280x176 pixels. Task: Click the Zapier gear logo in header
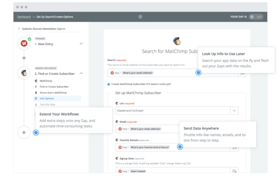click(140, 17)
